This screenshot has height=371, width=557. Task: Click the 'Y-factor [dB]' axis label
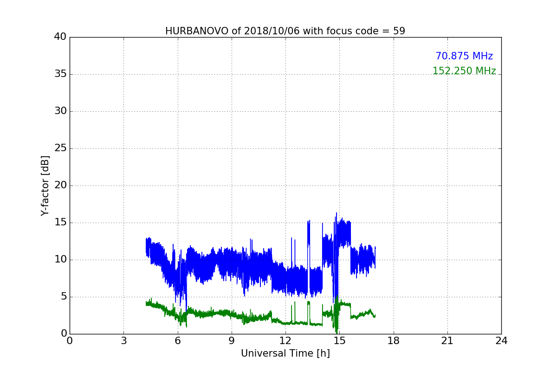click(x=45, y=185)
